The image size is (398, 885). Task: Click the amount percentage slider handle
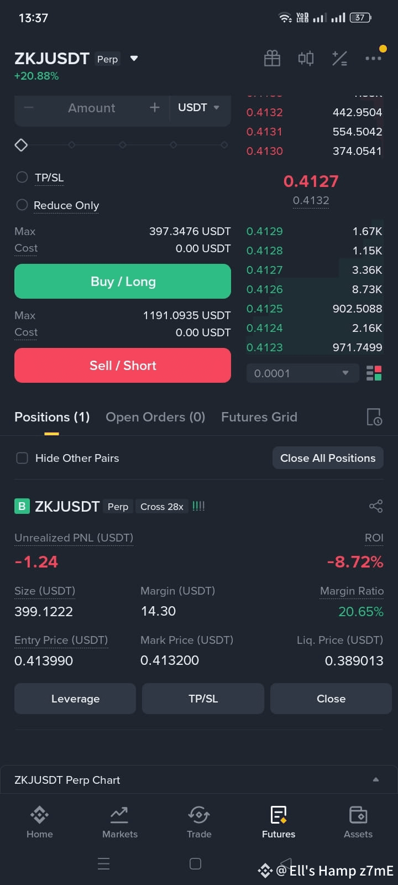pyautogui.click(x=21, y=145)
